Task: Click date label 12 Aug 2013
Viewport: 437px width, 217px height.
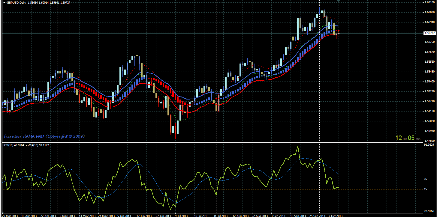Action: (x=241, y=216)
